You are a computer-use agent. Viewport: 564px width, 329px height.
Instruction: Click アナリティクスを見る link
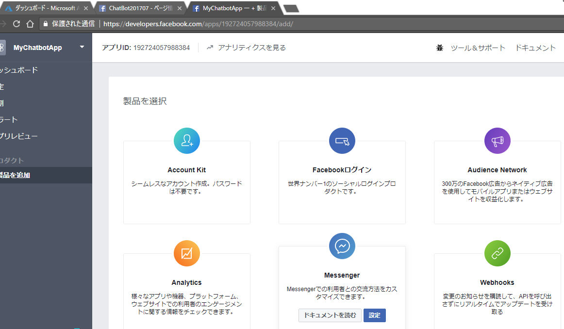[251, 48]
